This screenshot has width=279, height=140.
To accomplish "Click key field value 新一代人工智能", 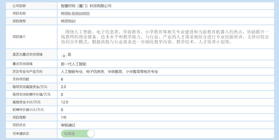I will [73, 64].
